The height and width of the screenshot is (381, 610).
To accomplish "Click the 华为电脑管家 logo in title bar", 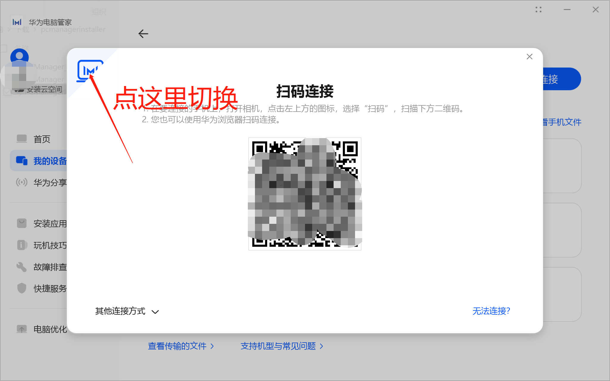I will pyautogui.click(x=17, y=22).
